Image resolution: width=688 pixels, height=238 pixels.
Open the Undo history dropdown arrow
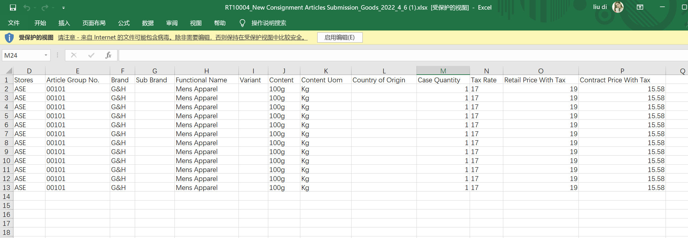(35, 8)
